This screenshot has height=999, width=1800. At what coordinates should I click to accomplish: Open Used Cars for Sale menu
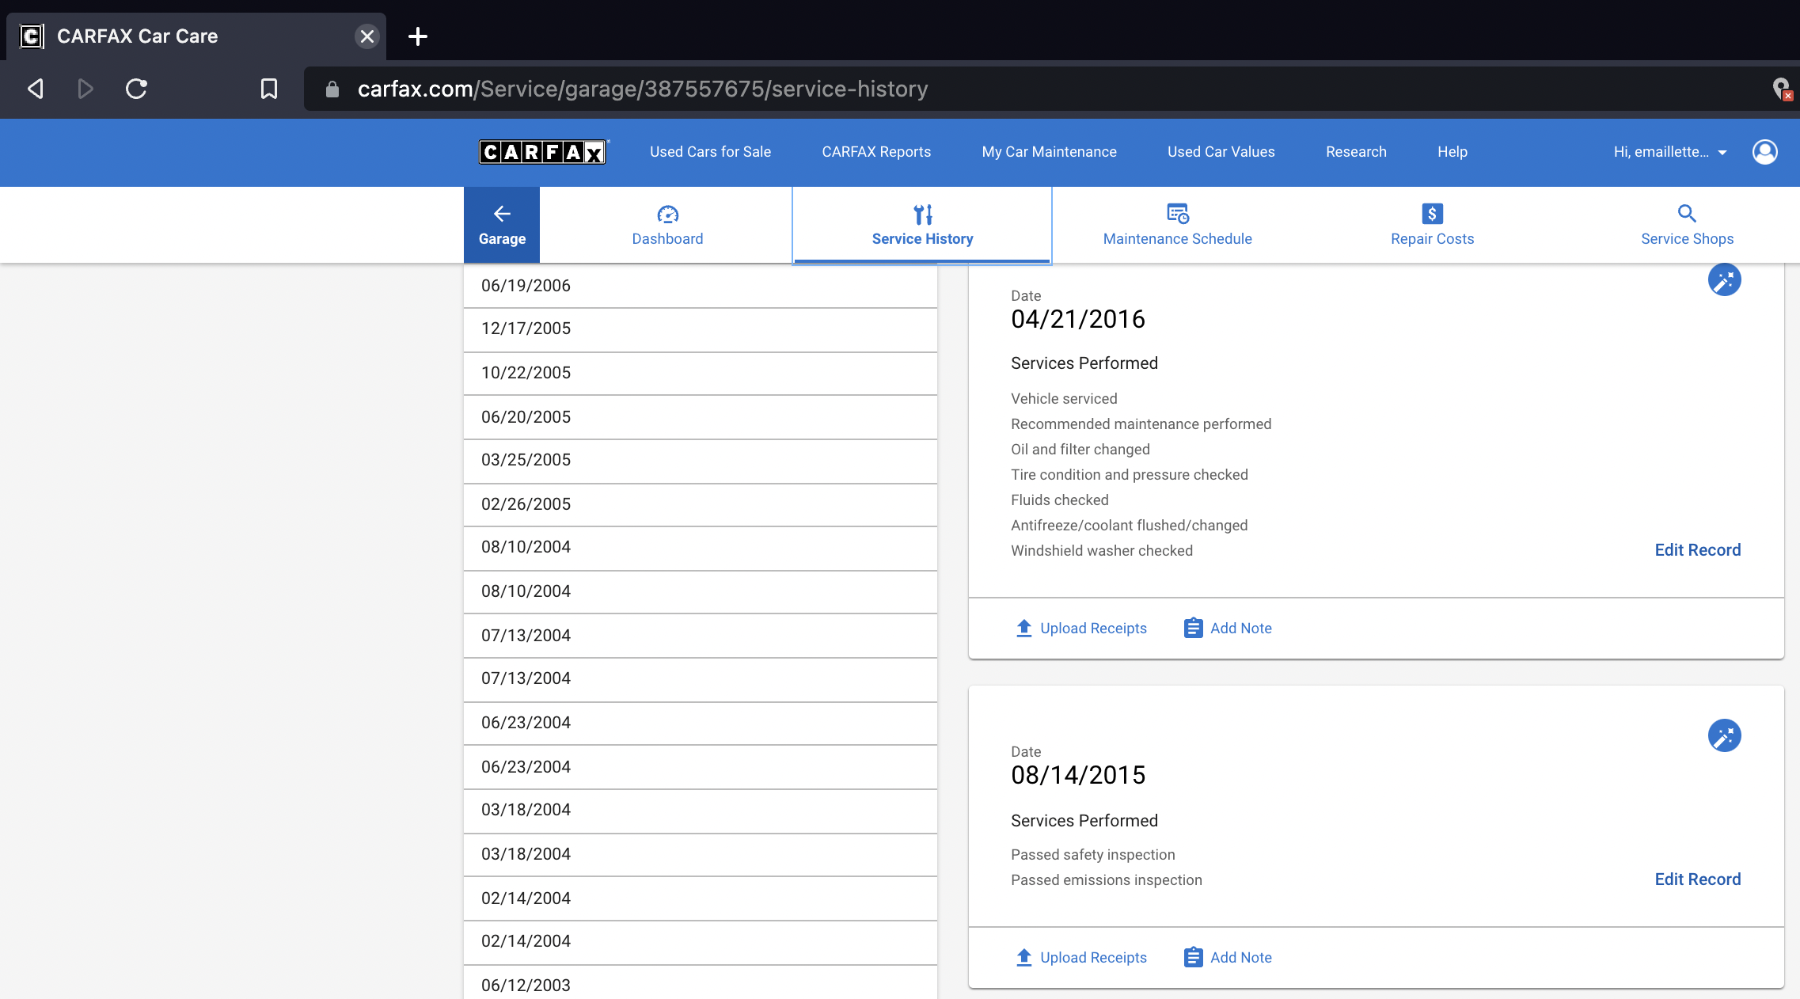[710, 151]
